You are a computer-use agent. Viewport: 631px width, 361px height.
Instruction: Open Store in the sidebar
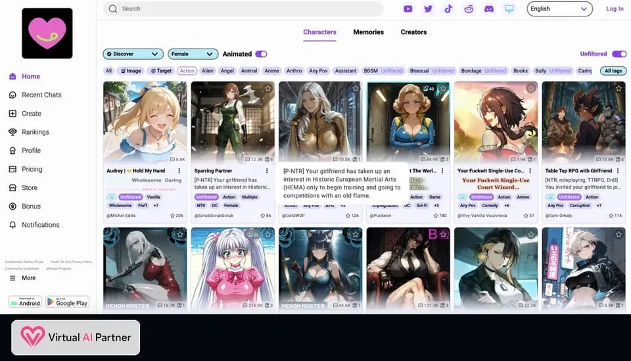[23, 187]
